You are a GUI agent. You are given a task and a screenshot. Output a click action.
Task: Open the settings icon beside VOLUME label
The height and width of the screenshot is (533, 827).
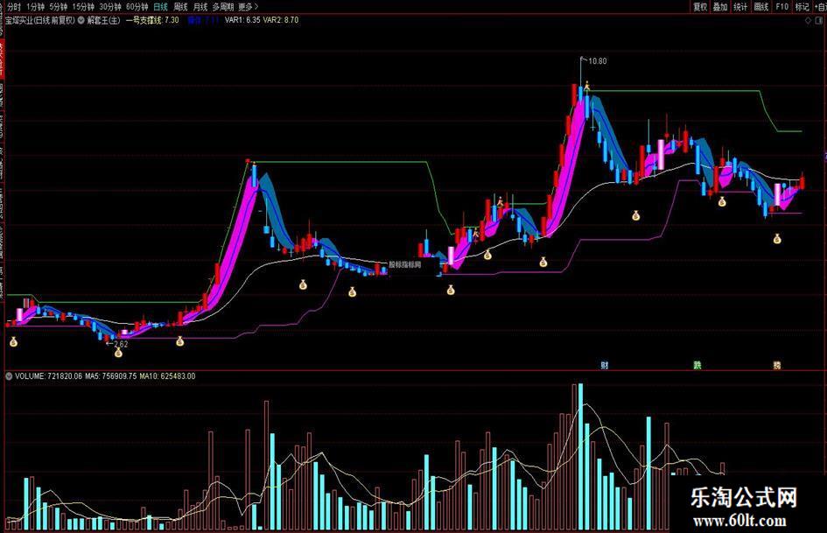[x=9, y=376]
